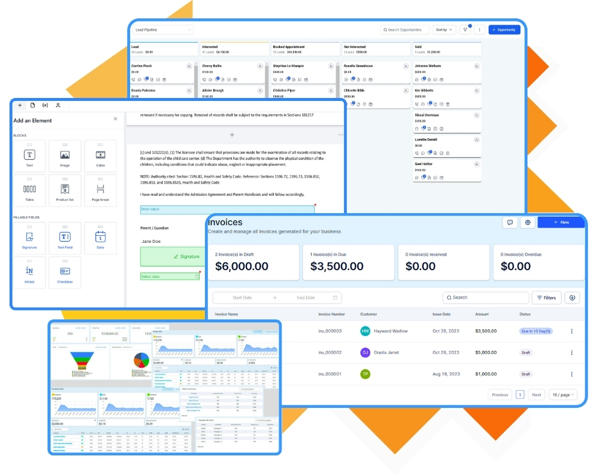Choose the Checkbox fillable field

pos(65,273)
